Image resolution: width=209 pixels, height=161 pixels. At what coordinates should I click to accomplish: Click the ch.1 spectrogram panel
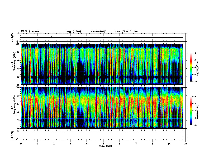(x=102, y=64)
